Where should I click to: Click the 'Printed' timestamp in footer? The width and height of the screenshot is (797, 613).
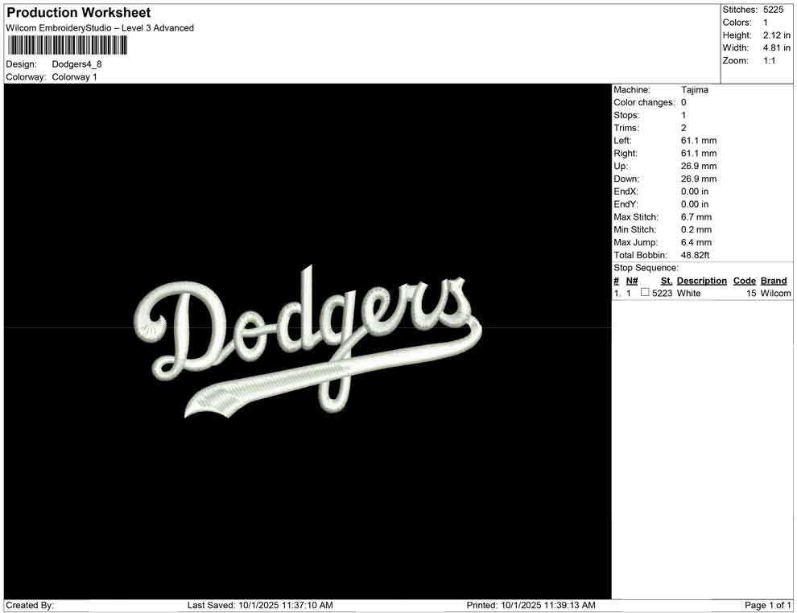coord(531,605)
